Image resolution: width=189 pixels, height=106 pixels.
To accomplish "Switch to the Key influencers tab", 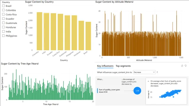I will pos(105,66).
